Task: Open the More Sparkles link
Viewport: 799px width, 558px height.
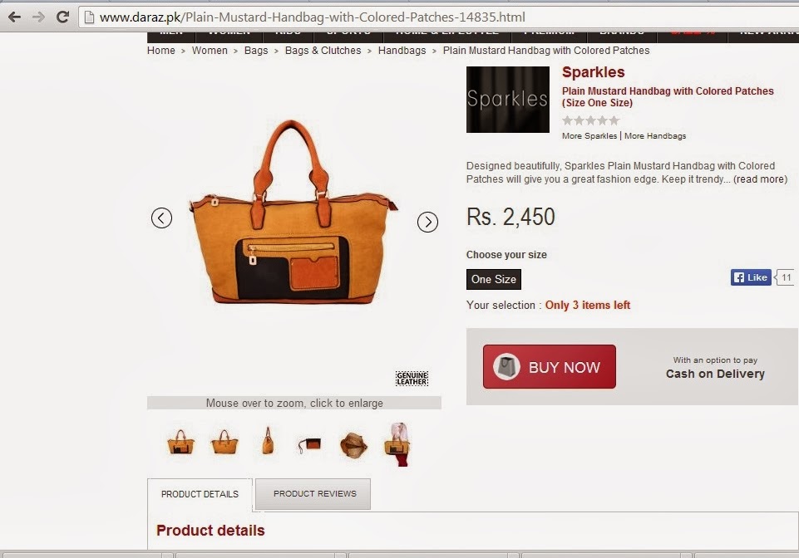Action: coord(589,136)
